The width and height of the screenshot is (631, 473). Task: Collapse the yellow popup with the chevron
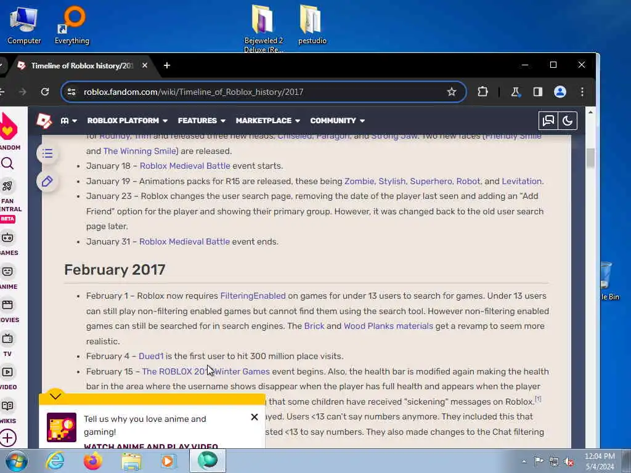point(55,396)
